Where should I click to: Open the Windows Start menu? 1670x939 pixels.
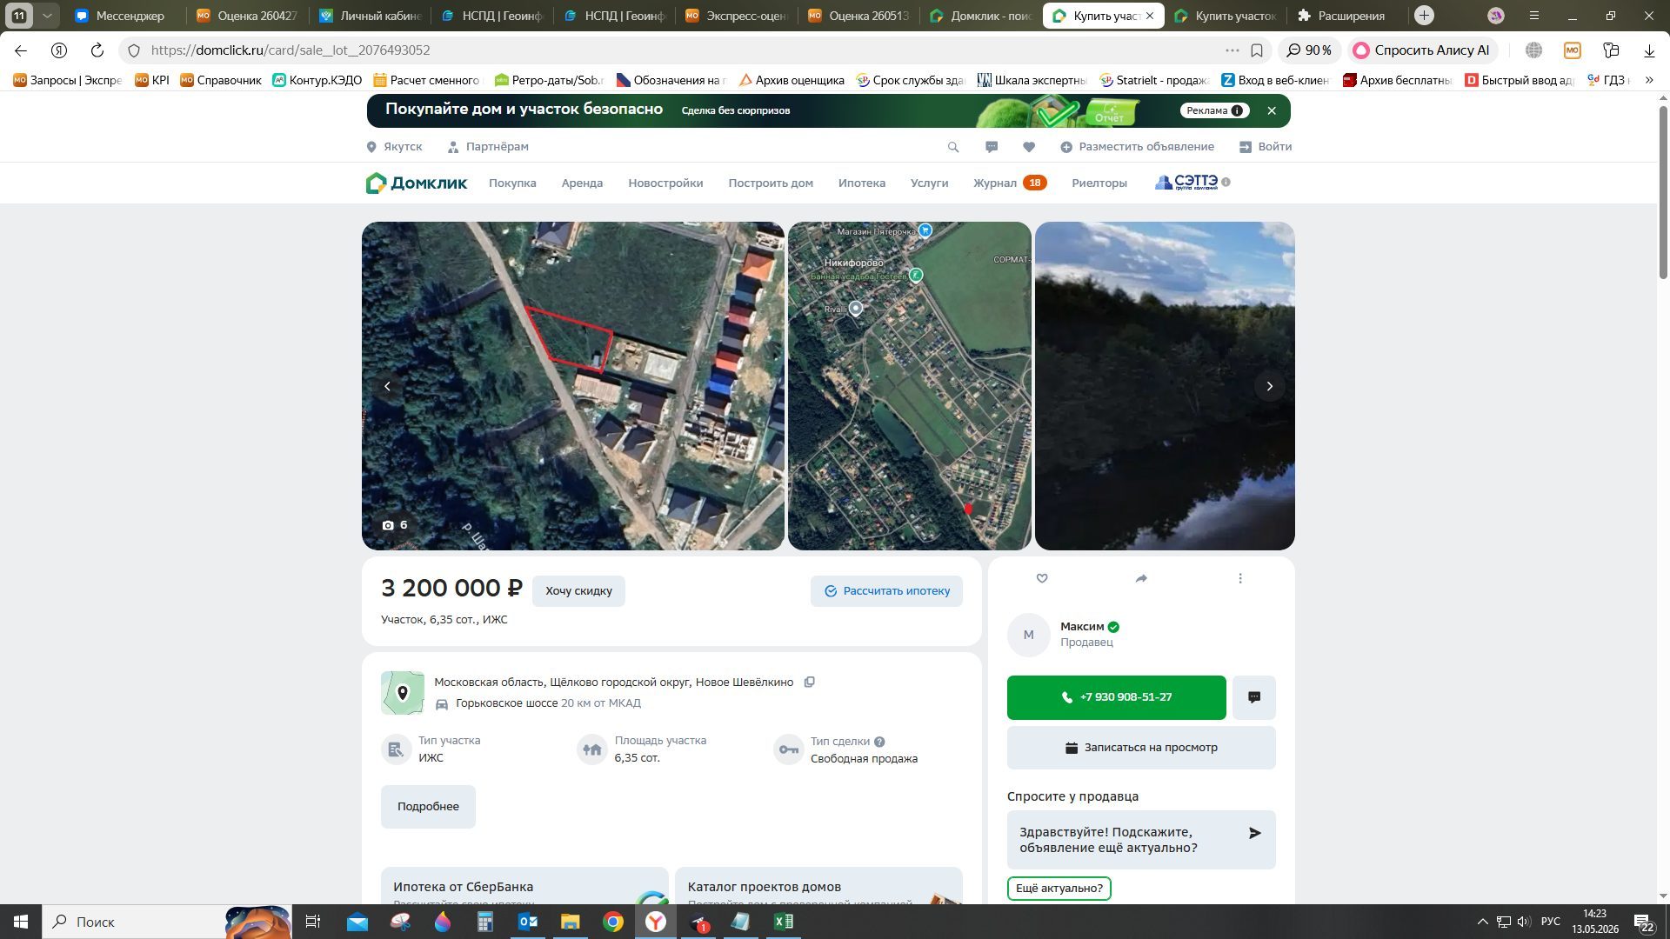[x=21, y=922]
